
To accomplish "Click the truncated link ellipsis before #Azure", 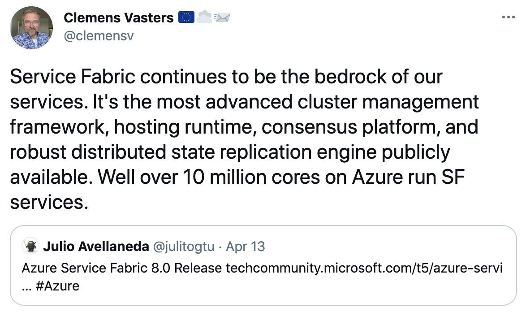I will (x=26, y=288).
